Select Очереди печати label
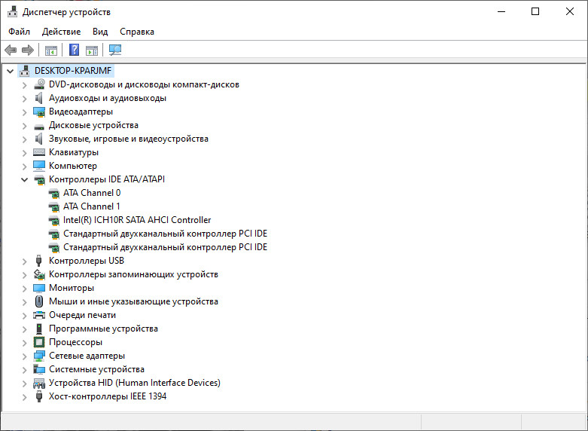The height and width of the screenshot is (431, 588). tap(82, 315)
